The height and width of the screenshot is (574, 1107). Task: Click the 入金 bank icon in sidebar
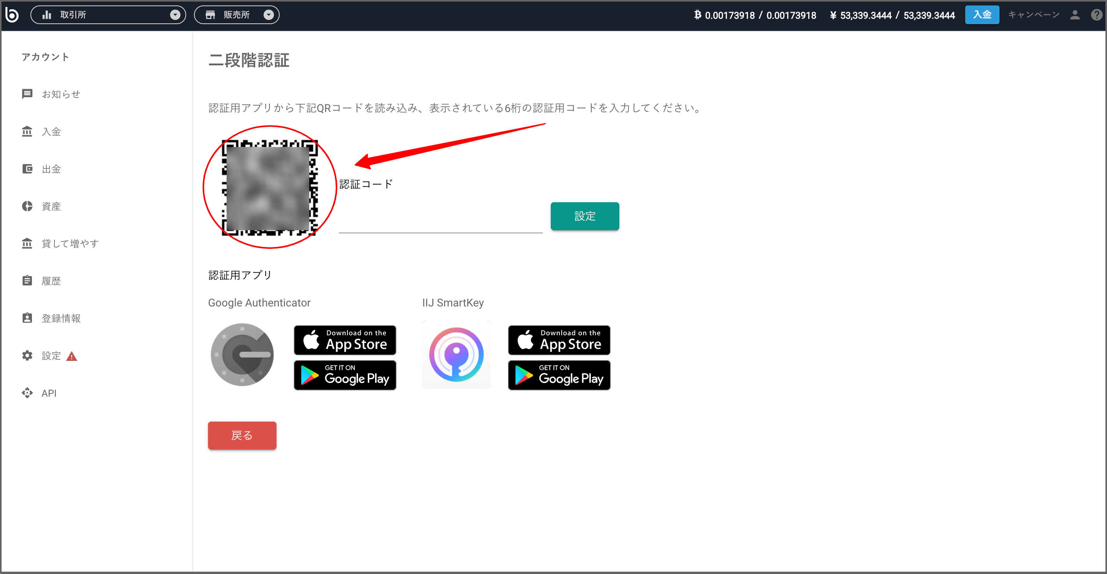[x=27, y=131]
